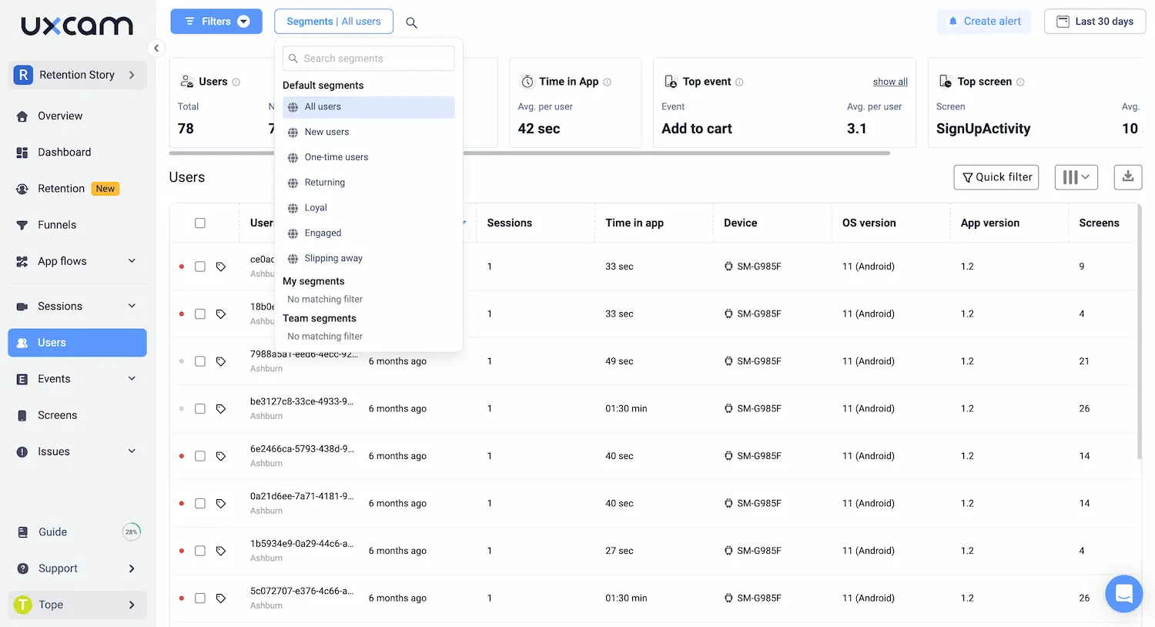Click the Create alert button
Viewport: 1155px width, 627px height.
(984, 22)
